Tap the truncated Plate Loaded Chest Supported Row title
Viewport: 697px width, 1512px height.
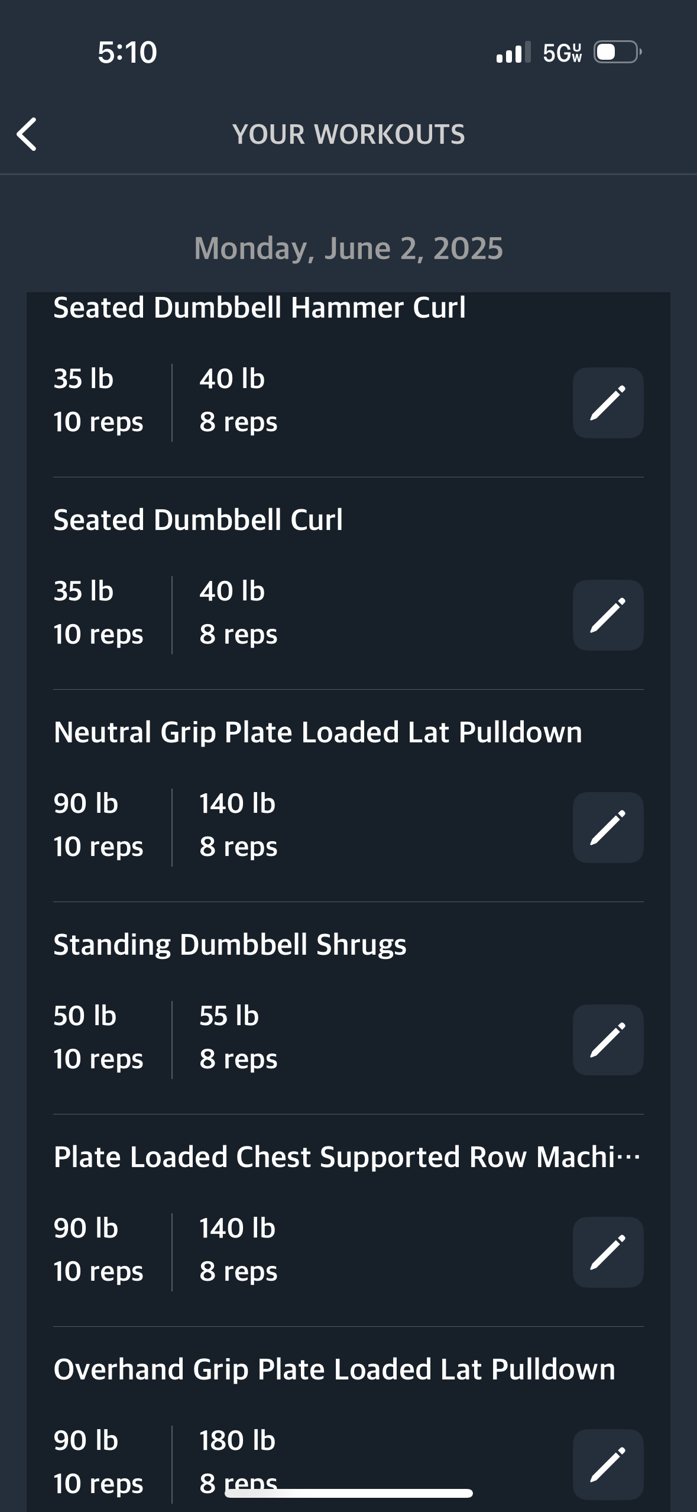tap(347, 1157)
